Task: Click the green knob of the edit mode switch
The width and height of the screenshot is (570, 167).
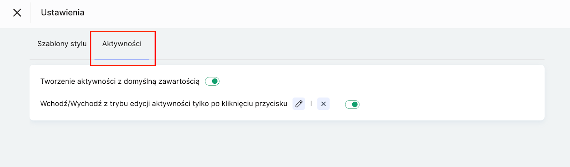Action: point(355,104)
